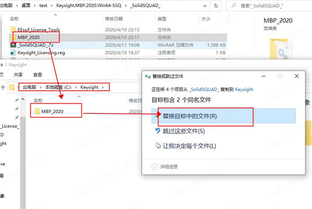Click the large MBP_2020 folder preview thumbnail

click(x=280, y=49)
